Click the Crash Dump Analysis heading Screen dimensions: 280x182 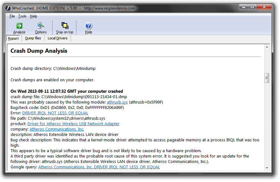pyautogui.click(x=39, y=51)
